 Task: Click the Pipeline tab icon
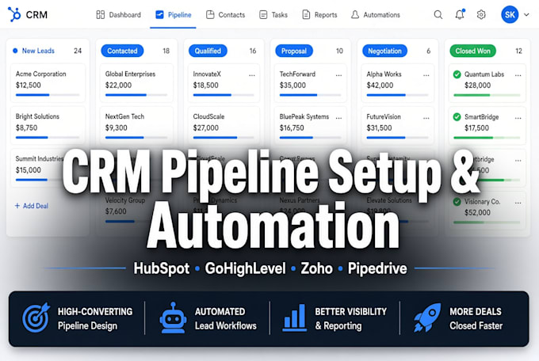click(159, 15)
